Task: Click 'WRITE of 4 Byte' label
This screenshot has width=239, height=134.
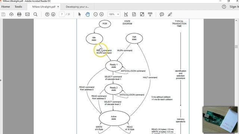Action: click(x=99, y=128)
